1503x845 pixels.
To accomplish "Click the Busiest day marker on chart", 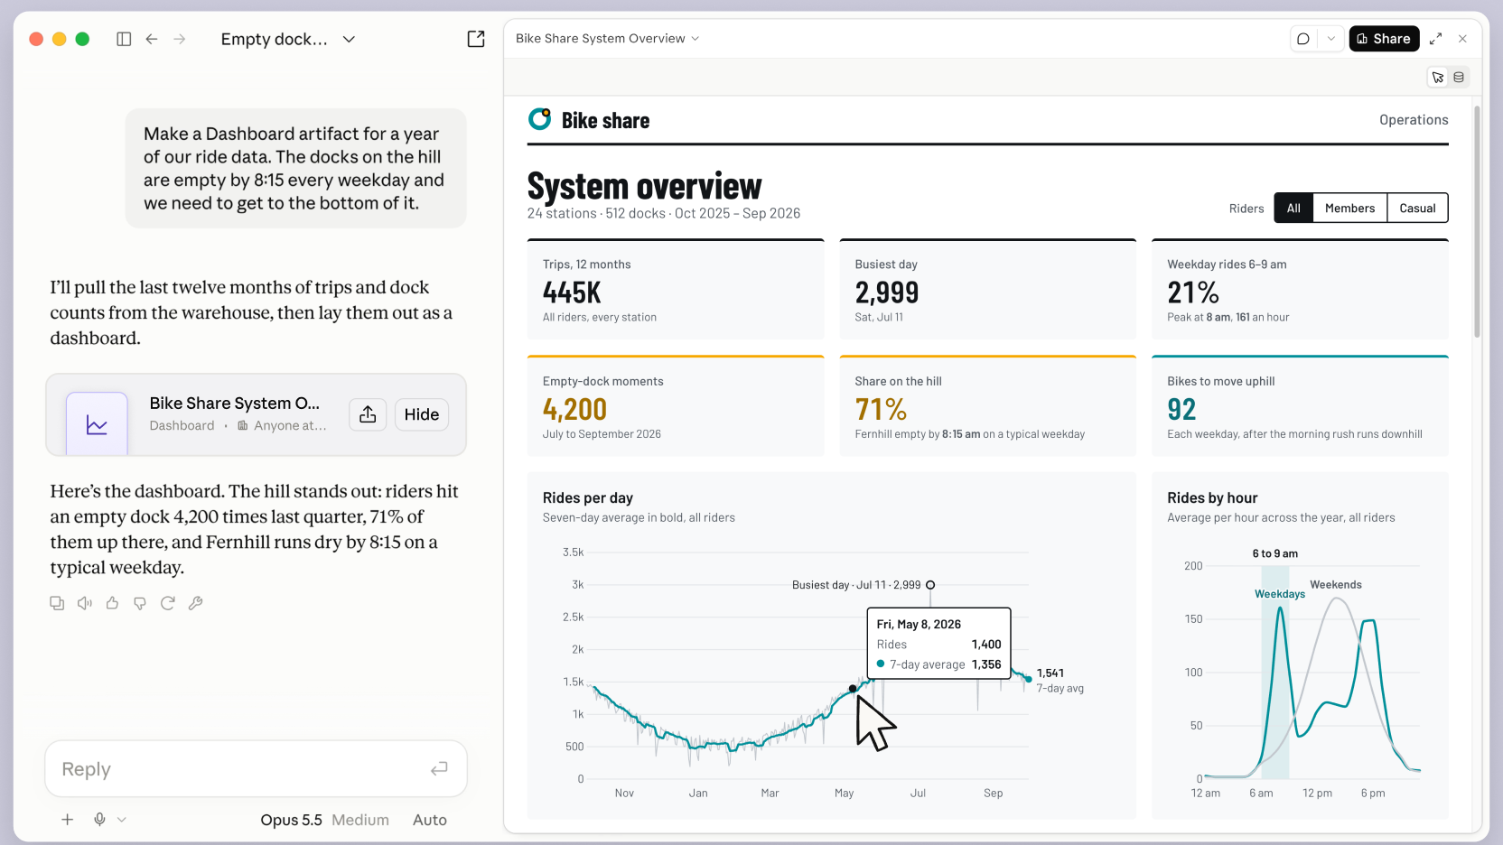I will pyautogui.click(x=930, y=585).
